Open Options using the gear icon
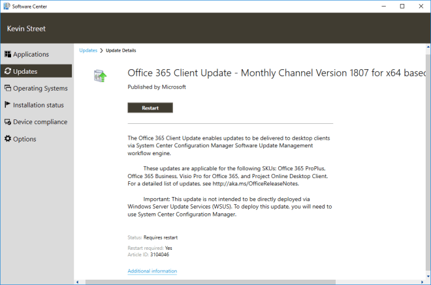The height and width of the screenshot is (285, 431). [8, 139]
